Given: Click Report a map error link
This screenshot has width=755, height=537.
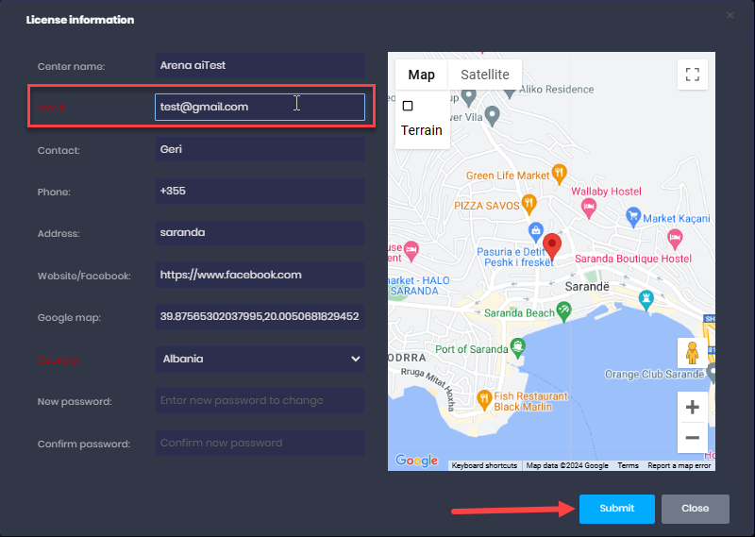Looking at the screenshot, I should point(679,465).
